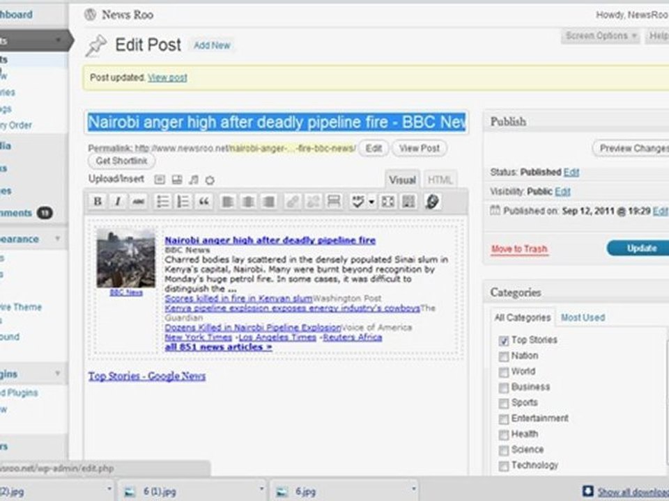Click Edit link beside Status Published
Image resolution: width=669 pixels, height=501 pixels.
point(571,172)
